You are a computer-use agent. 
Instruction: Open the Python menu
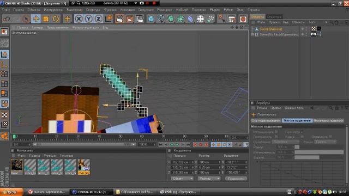228,10
